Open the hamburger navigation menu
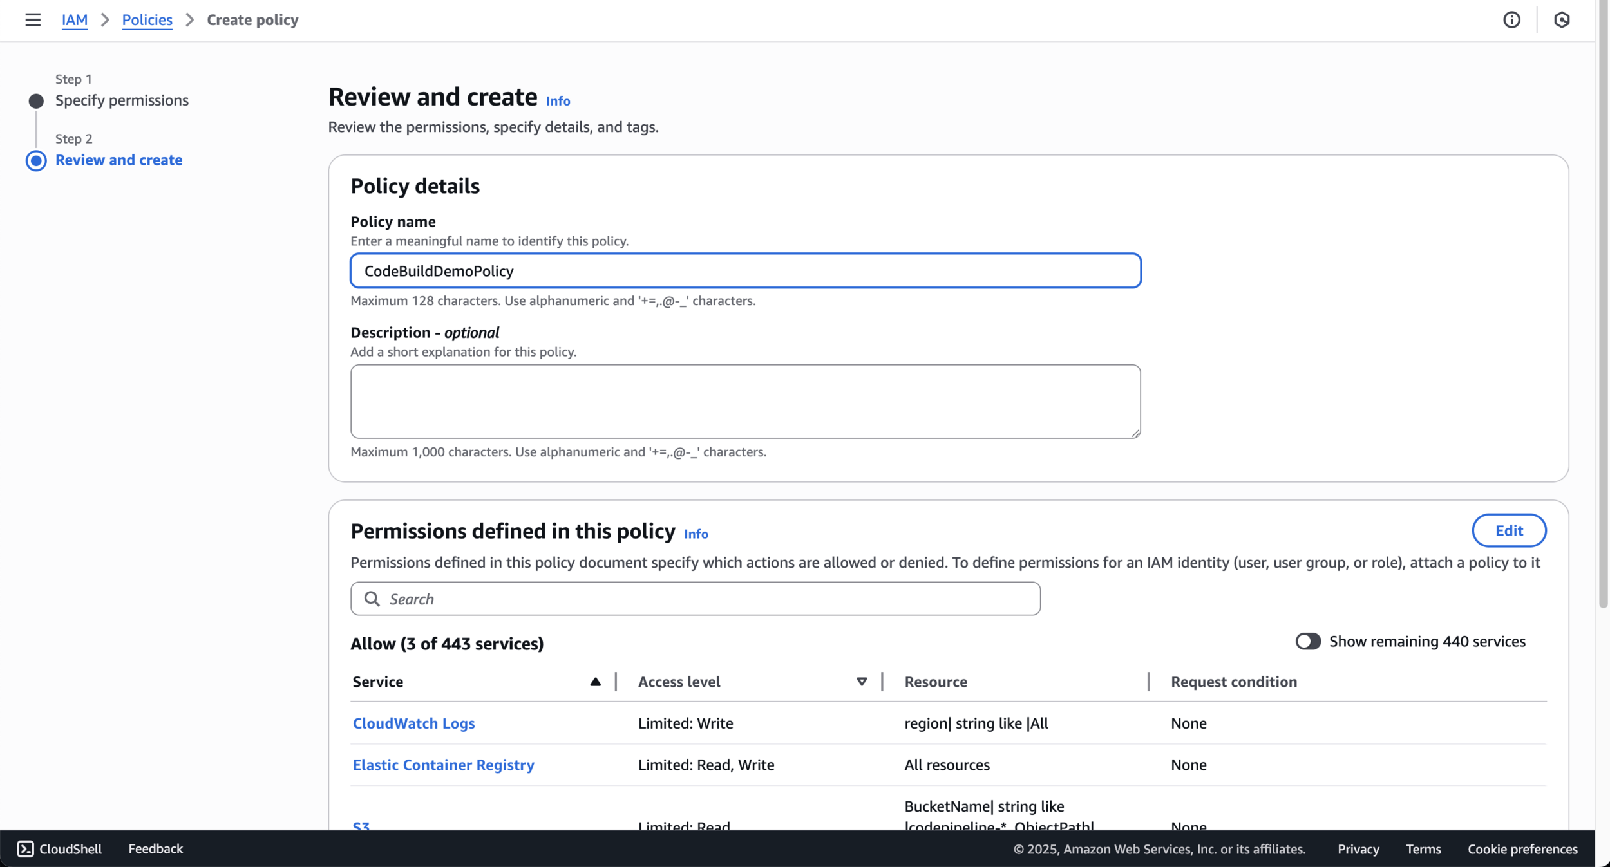The image size is (1610, 867). (33, 20)
